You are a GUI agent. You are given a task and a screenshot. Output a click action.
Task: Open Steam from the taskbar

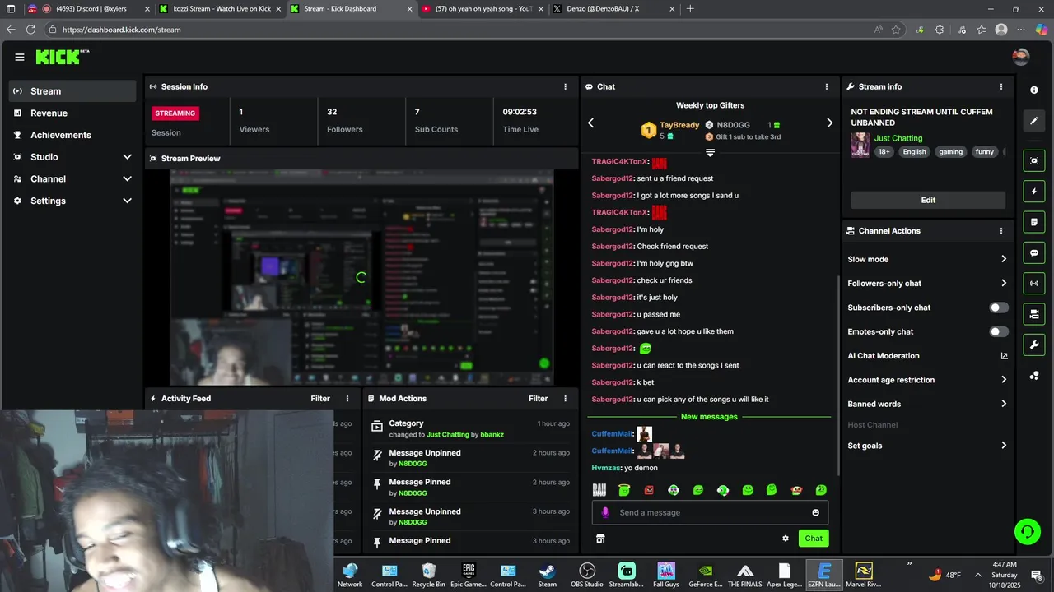point(547,575)
